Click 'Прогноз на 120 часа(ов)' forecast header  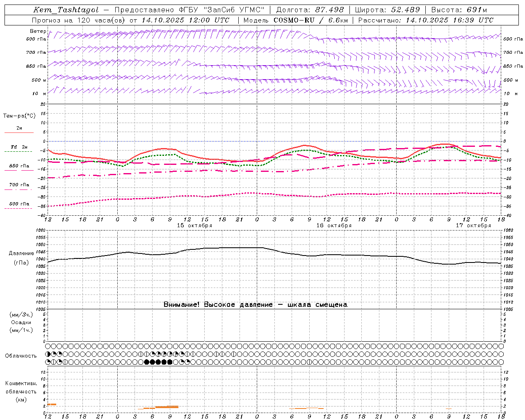click(x=79, y=20)
